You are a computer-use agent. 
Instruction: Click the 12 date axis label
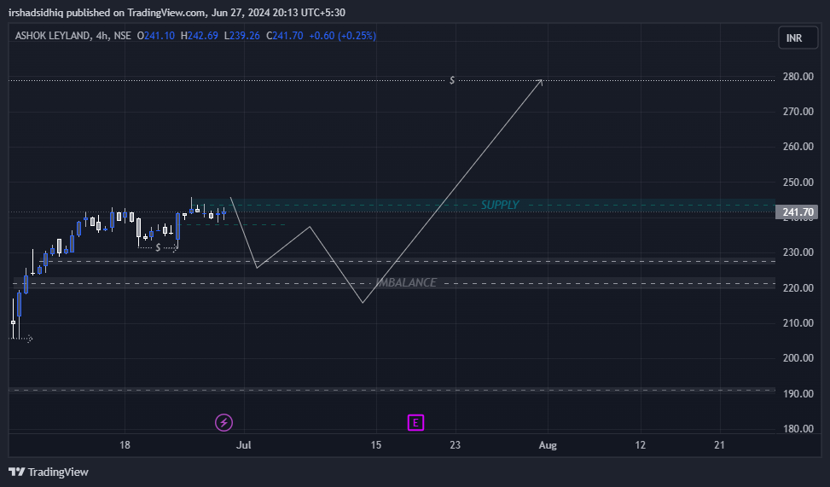[641, 445]
